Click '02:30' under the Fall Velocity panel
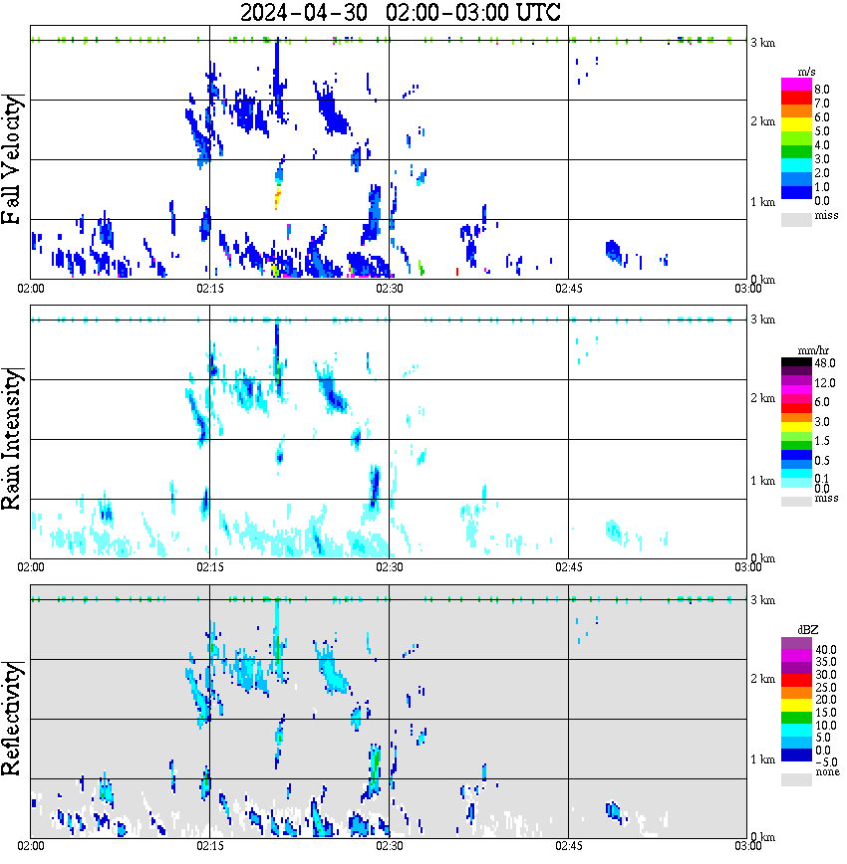Screen dimensions: 847x864 click(x=389, y=289)
